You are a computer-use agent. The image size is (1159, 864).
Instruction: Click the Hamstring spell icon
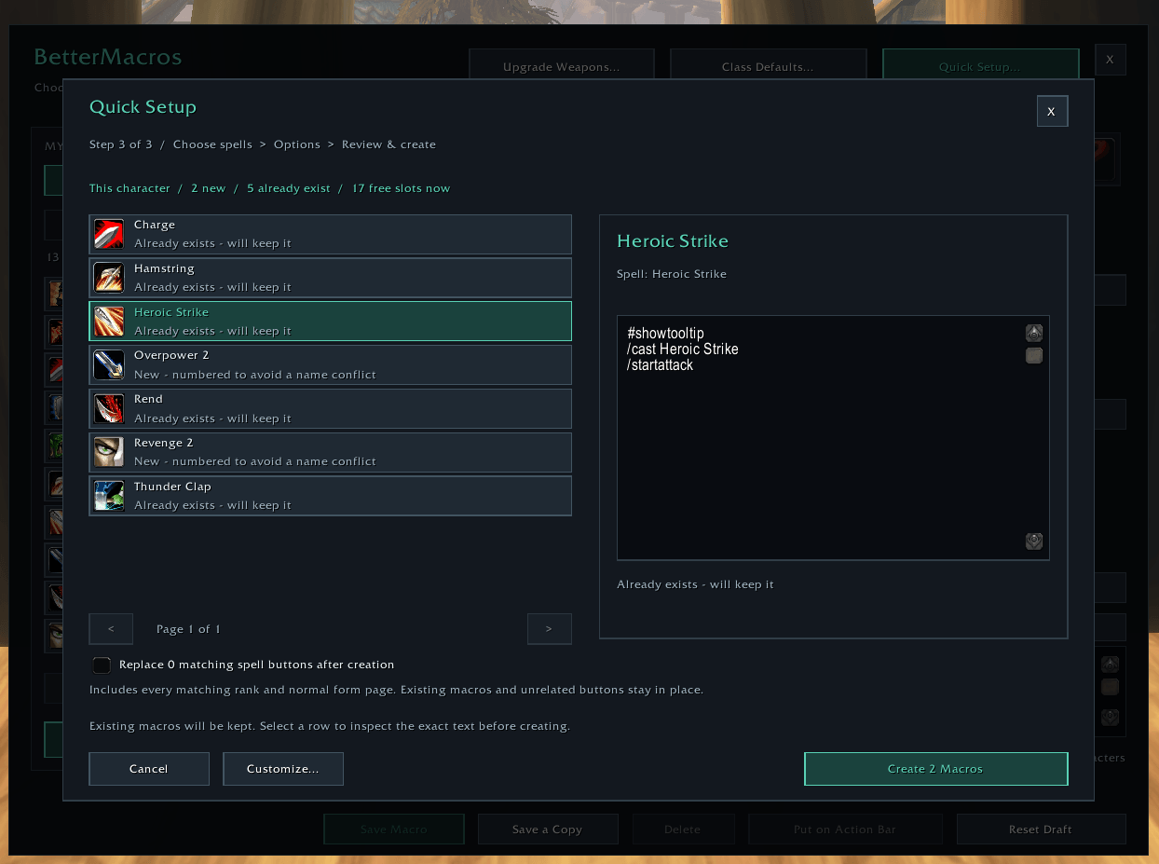click(109, 278)
